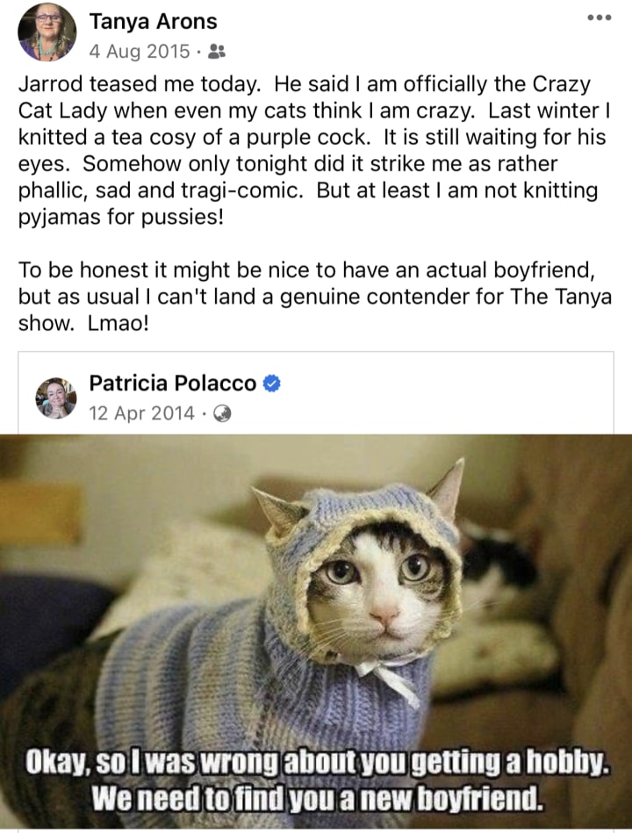Click the friends audience icon

point(217,52)
